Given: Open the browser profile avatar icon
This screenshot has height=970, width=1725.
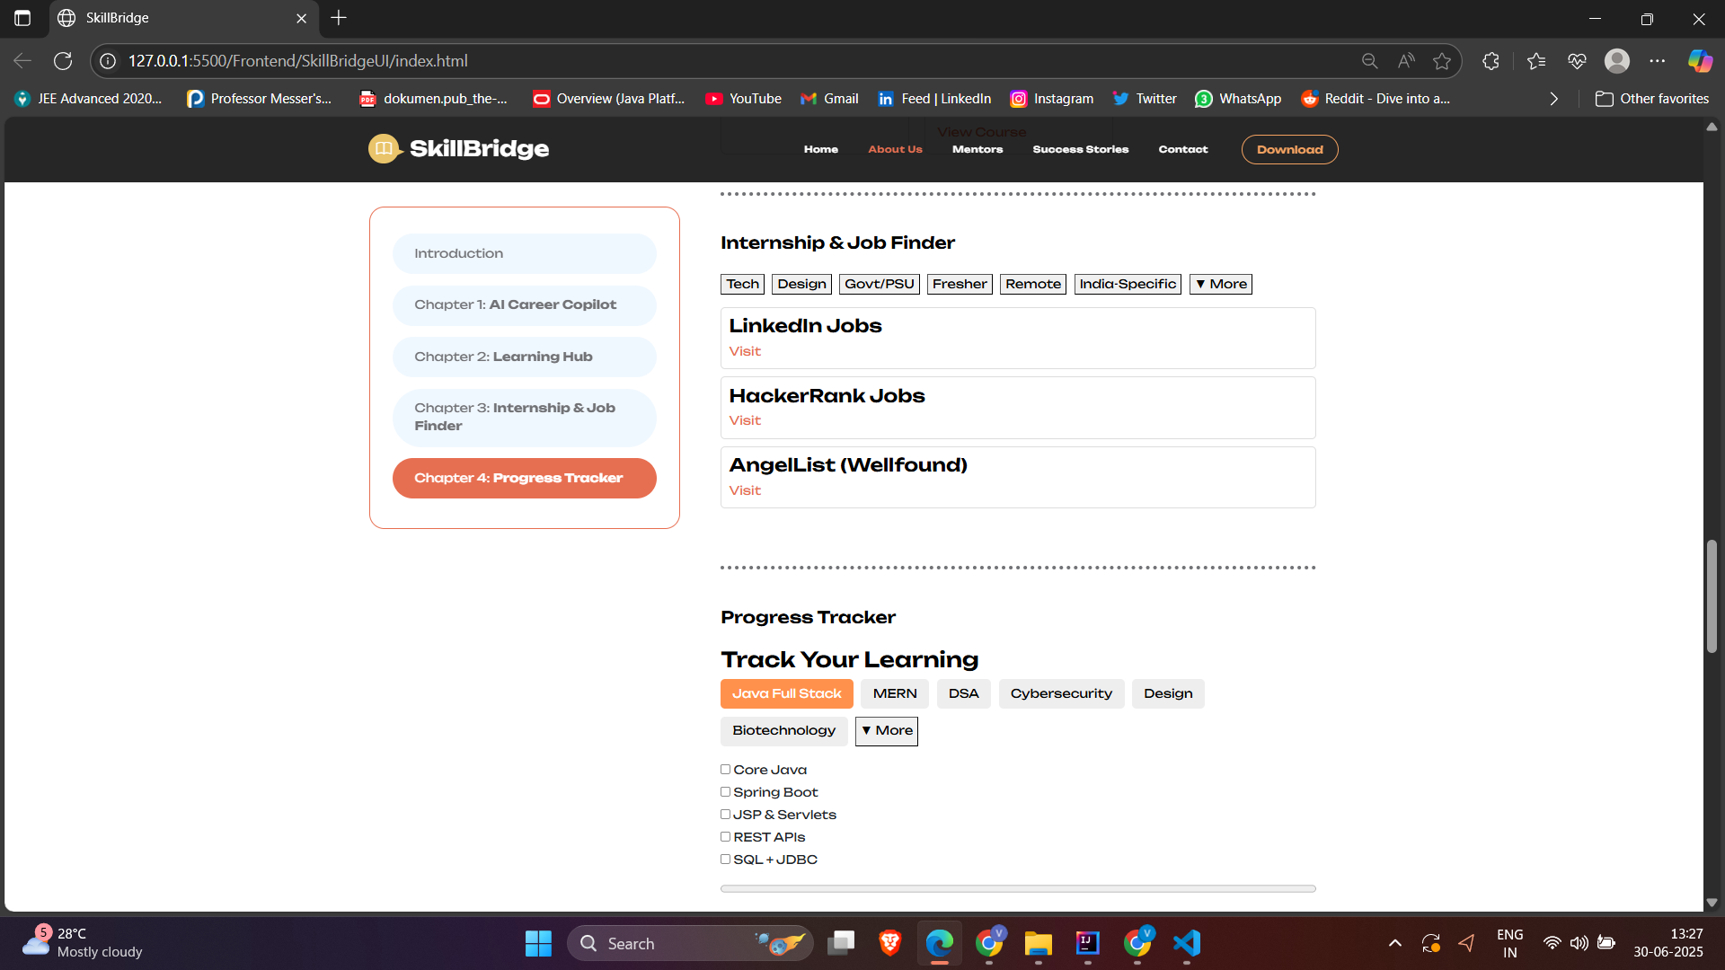Looking at the screenshot, I should pos(1616,61).
